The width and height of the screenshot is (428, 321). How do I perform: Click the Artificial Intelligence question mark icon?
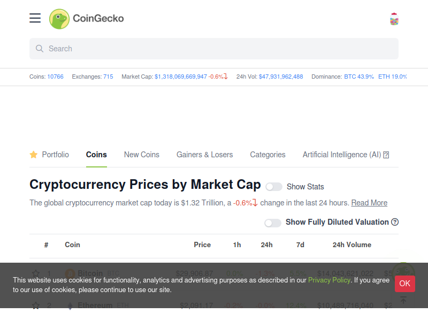pyautogui.click(x=386, y=155)
